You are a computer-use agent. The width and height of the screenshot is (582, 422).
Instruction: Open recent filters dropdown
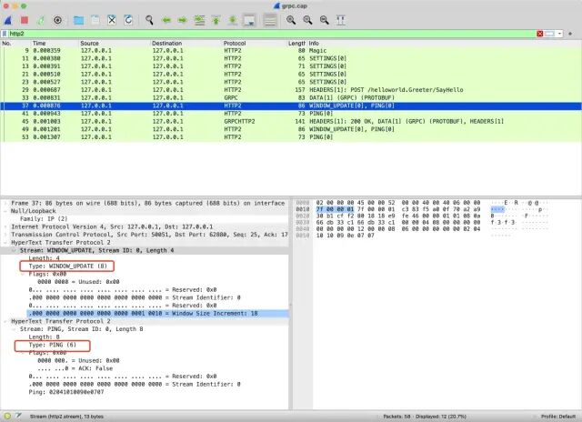pyautogui.click(x=559, y=34)
